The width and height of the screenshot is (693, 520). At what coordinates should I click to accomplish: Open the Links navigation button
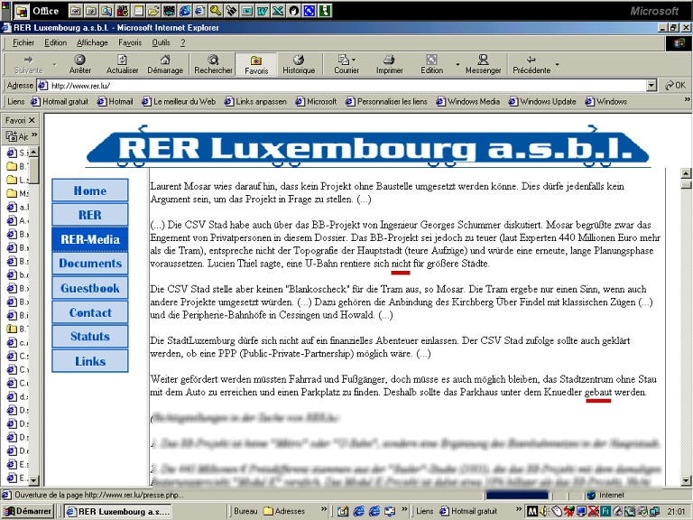click(89, 361)
